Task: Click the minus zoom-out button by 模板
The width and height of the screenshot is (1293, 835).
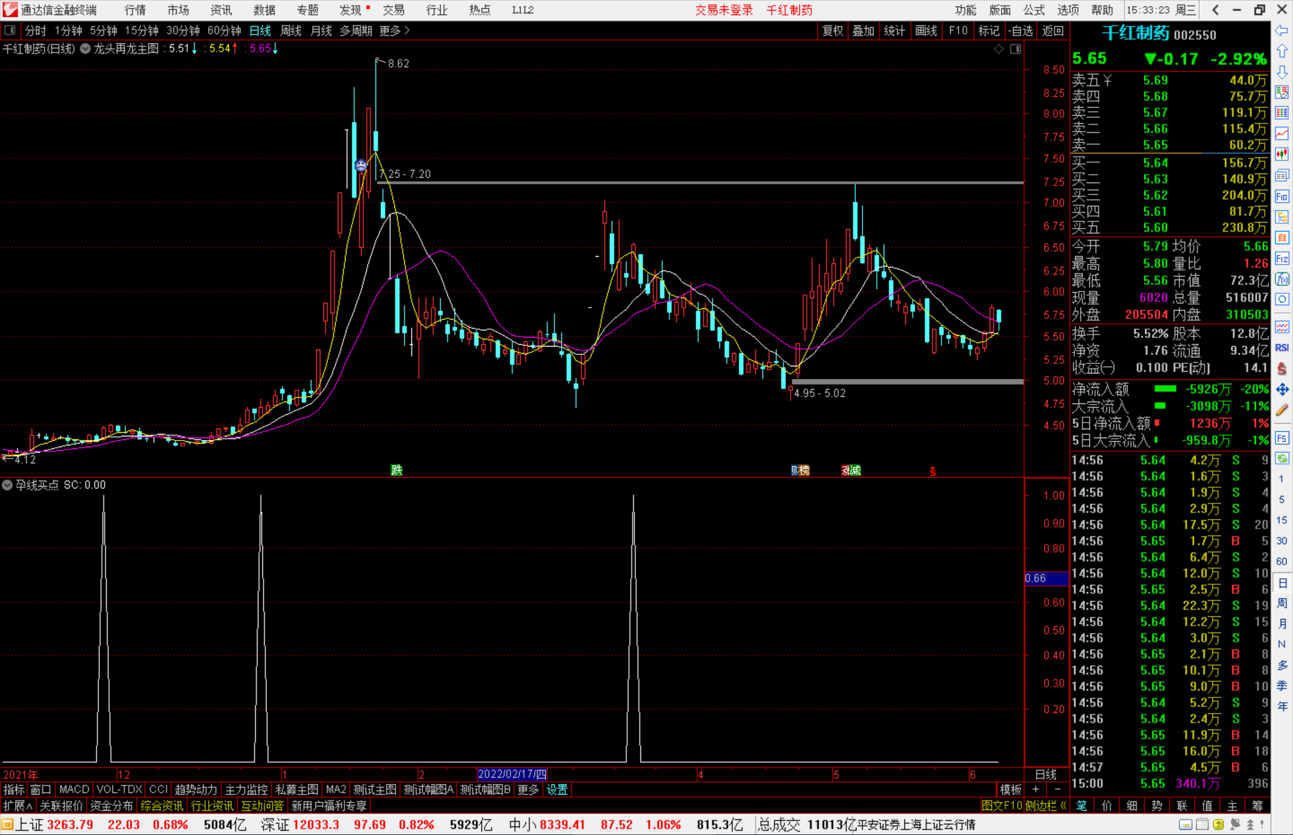Action: point(1057,790)
